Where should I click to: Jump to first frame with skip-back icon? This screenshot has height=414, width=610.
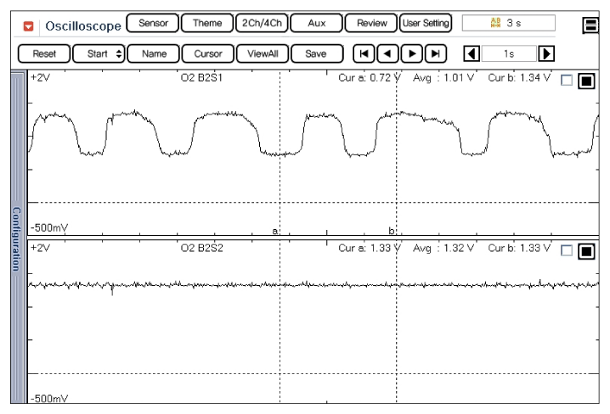[x=365, y=53]
